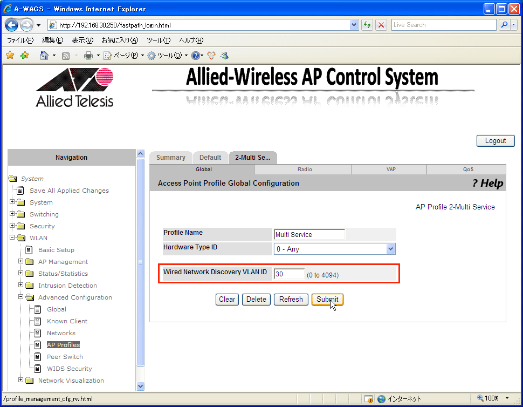
Task: Click the Live Search input box
Action: point(444,25)
